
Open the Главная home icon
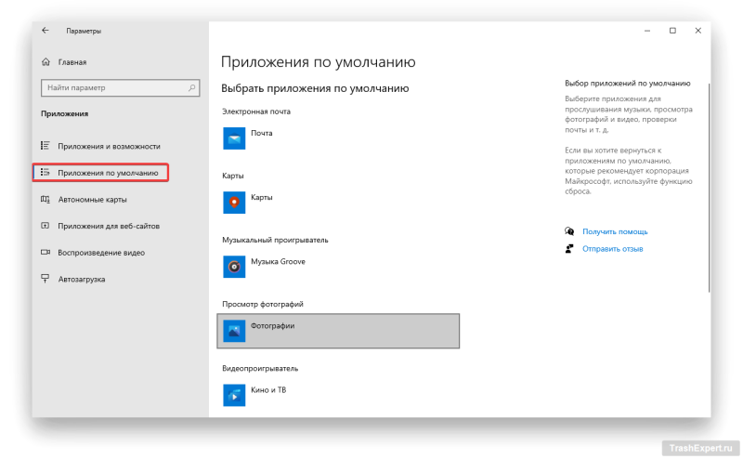click(x=46, y=61)
